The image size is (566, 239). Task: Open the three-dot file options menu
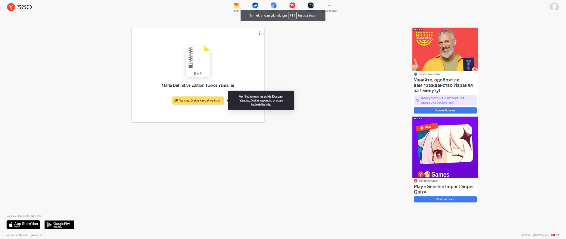[x=259, y=33]
